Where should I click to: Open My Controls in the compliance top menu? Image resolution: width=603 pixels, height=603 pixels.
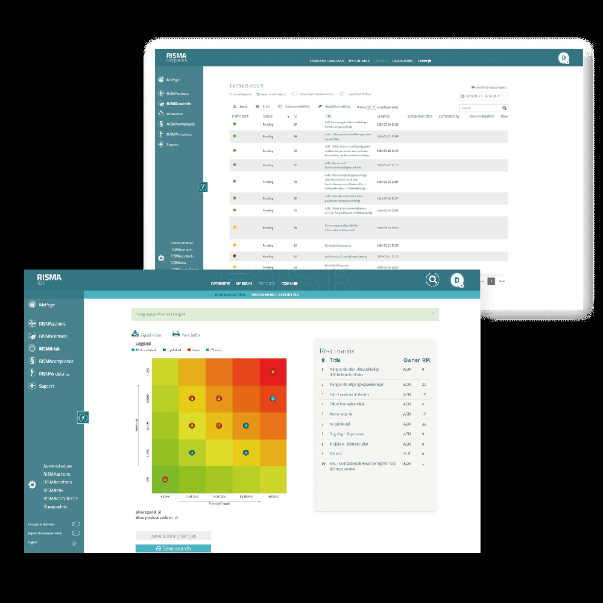(359, 61)
